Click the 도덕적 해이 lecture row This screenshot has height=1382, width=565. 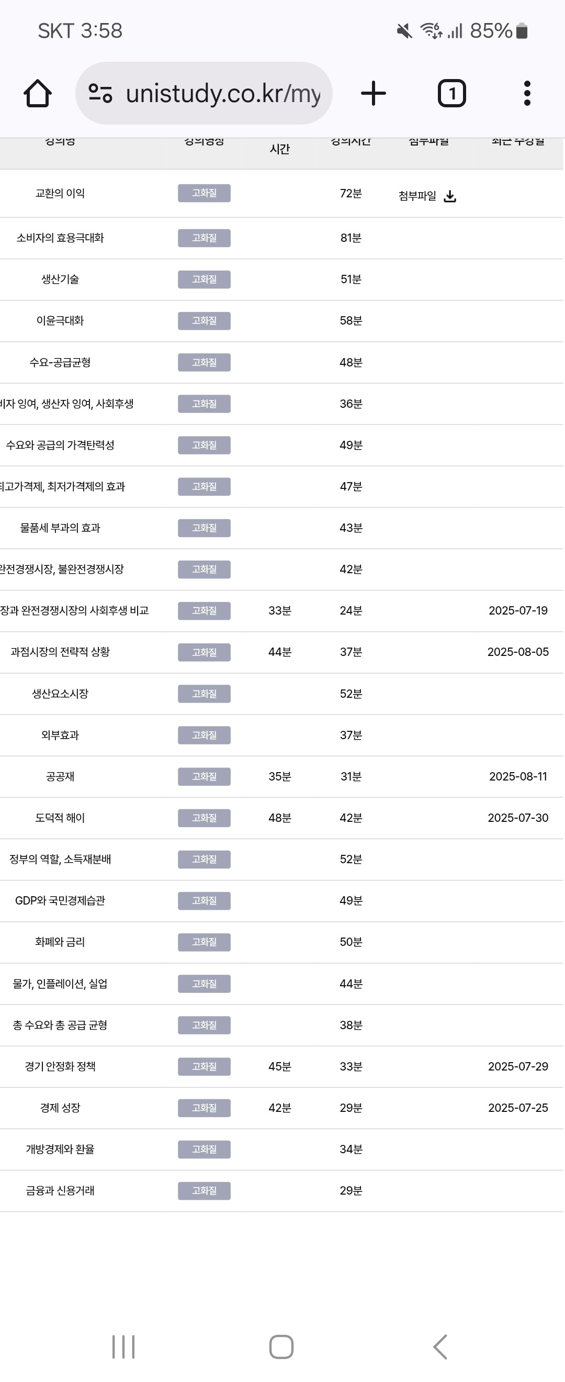pos(61,818)
